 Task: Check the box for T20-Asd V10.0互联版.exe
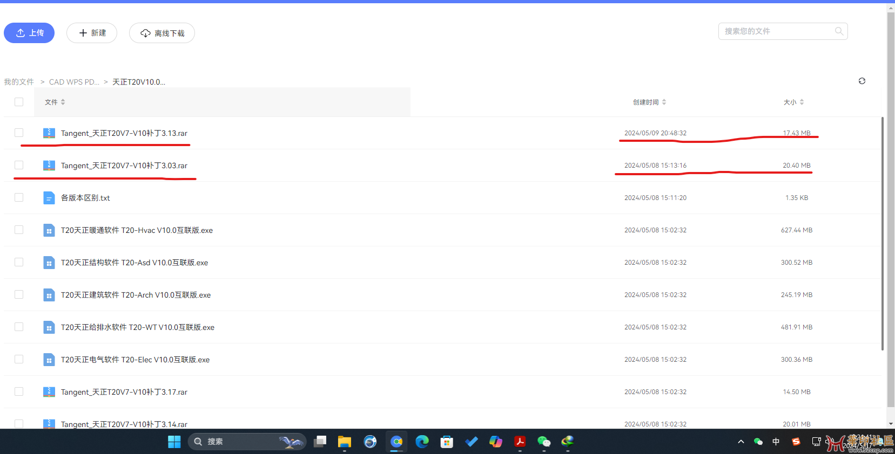coord(19,262)
